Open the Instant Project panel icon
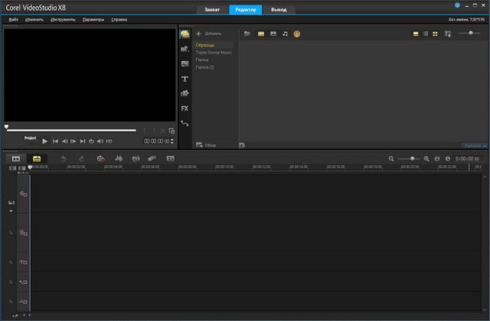Screen dimensions: 490x321 tap(185, 49)
